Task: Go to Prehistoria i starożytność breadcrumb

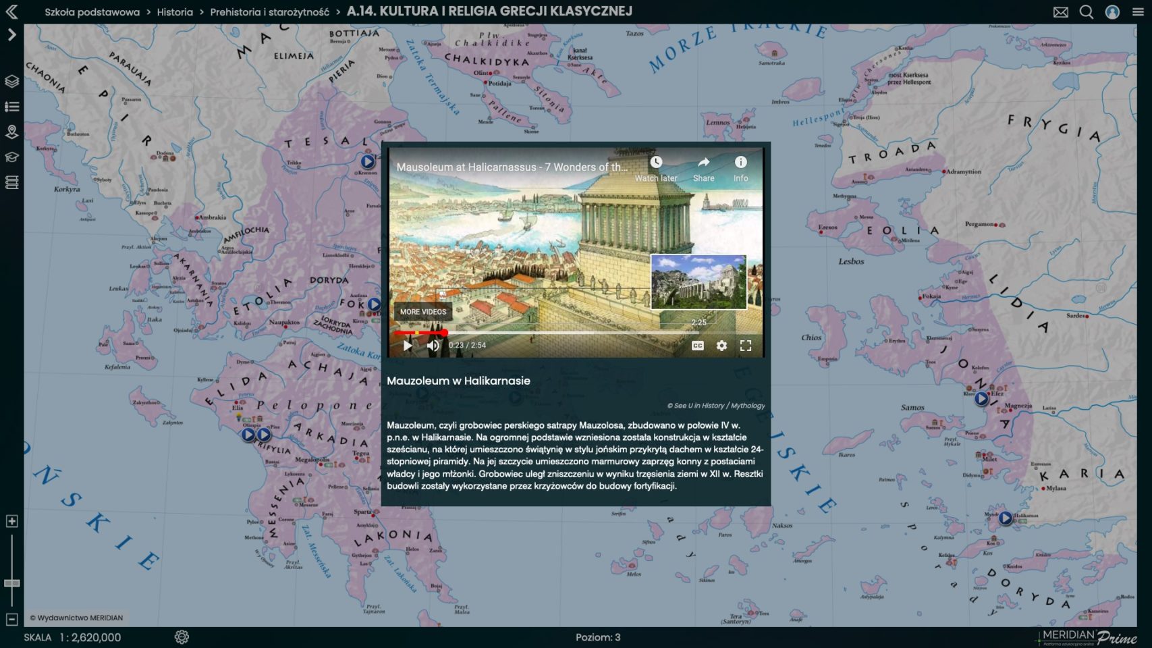Action: coord(270,12)
